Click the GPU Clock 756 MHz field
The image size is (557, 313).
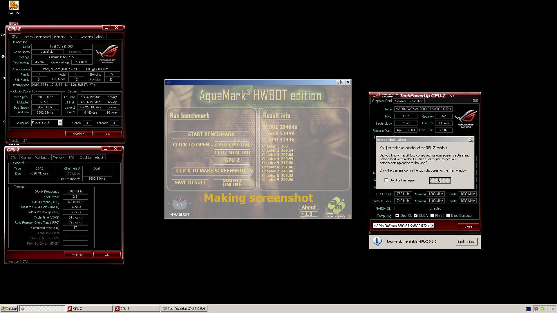pyautogui.click(x=403, y=194)
